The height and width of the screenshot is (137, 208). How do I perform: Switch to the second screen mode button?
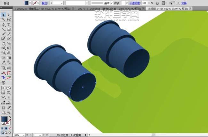(x=6, y=133)
